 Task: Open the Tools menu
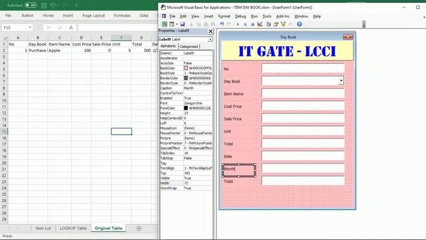[267, 16]
